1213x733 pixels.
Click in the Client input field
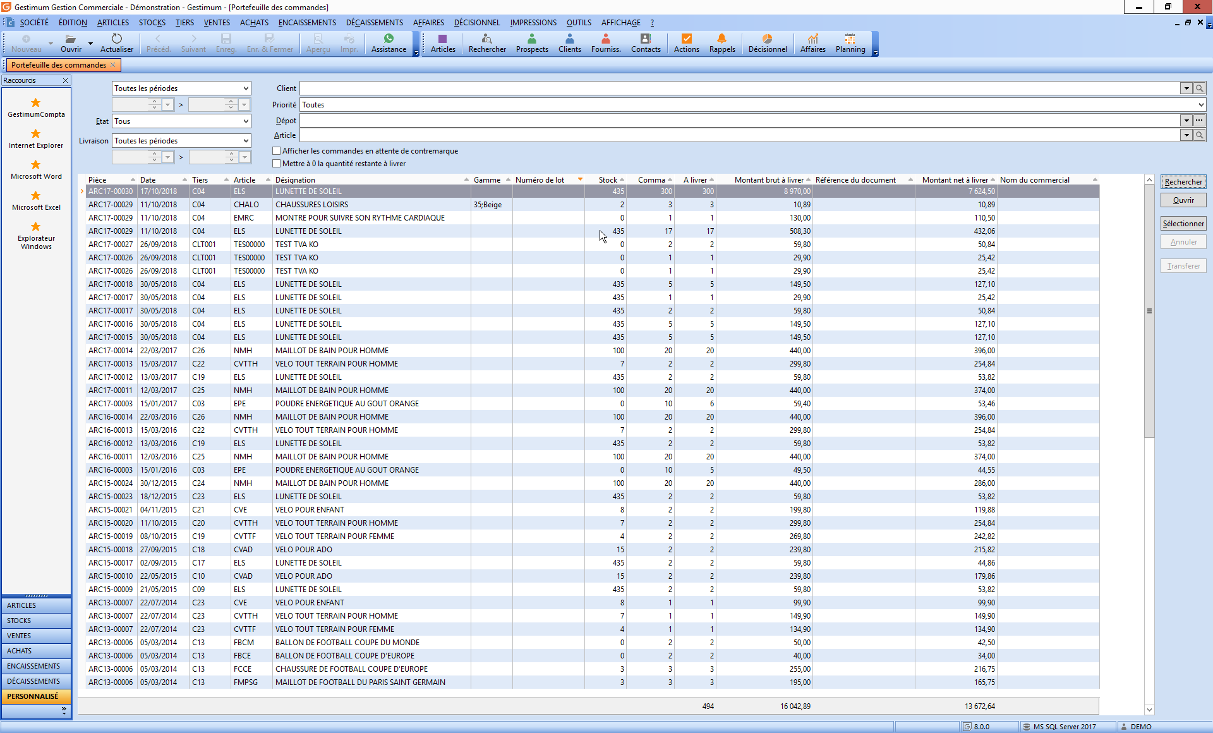click(739, 88)
